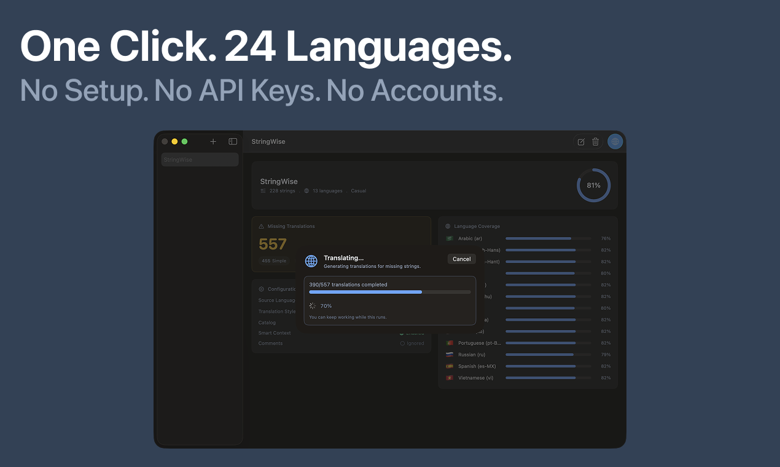Click the gear icon beside Configuration

262,289
